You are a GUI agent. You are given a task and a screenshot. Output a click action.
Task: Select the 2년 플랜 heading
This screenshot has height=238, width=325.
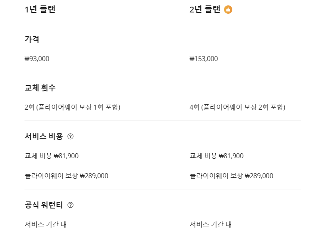pyautogui.click(x=205, y=9)
